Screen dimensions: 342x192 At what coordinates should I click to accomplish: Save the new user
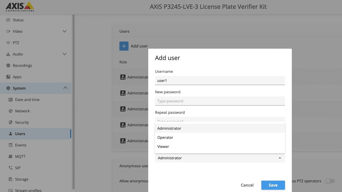click(273, 185)
